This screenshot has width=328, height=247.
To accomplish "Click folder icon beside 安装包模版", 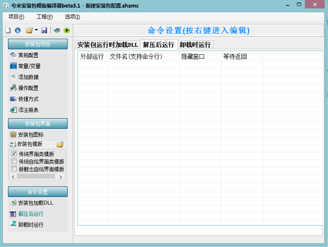I will (60, 144).
